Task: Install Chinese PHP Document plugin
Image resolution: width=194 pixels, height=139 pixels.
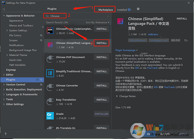Action: tap(102, 57)
